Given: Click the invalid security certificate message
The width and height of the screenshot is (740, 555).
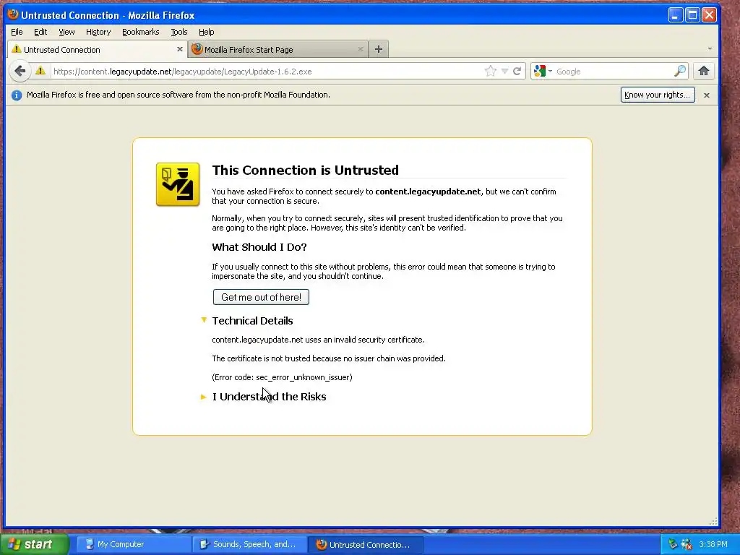Looking at the screenshot, I should pos(318,340).
